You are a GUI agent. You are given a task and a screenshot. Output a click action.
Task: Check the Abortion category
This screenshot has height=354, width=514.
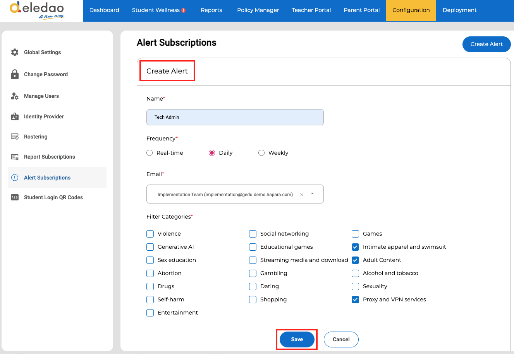(150, 273)
